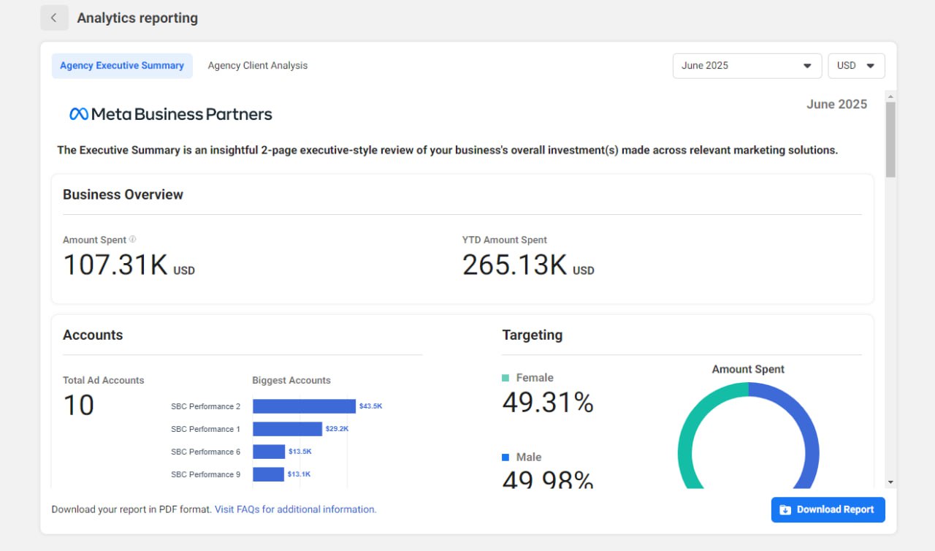Open the June 2025 date dropdown
The height and width of the screenshot is (551, 935).
(x=747, y=66)
